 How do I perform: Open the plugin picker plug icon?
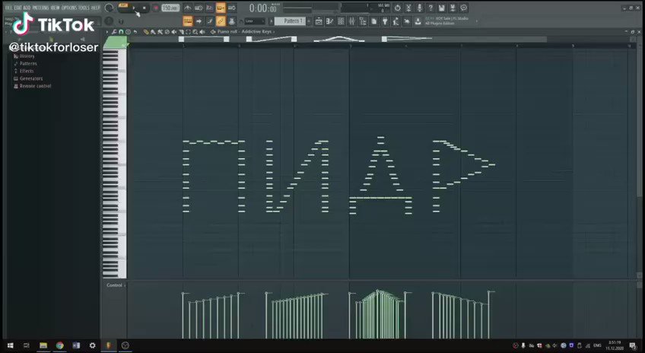385,21
